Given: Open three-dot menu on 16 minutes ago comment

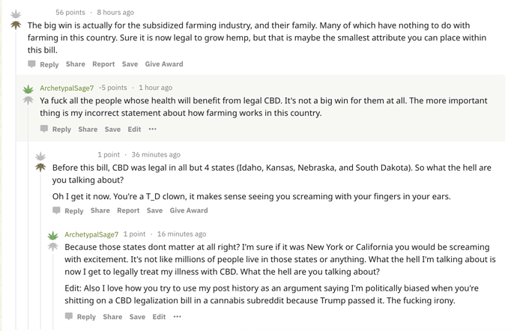Looking at the screenshot, I should [x=178, y=317].
